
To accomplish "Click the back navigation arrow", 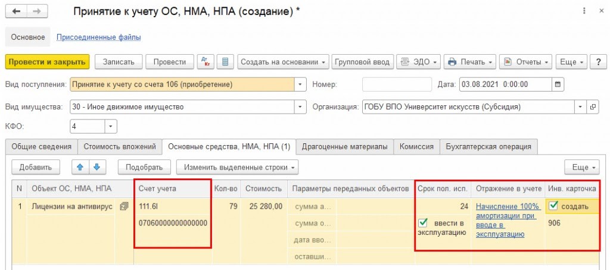I will point(16,11).
